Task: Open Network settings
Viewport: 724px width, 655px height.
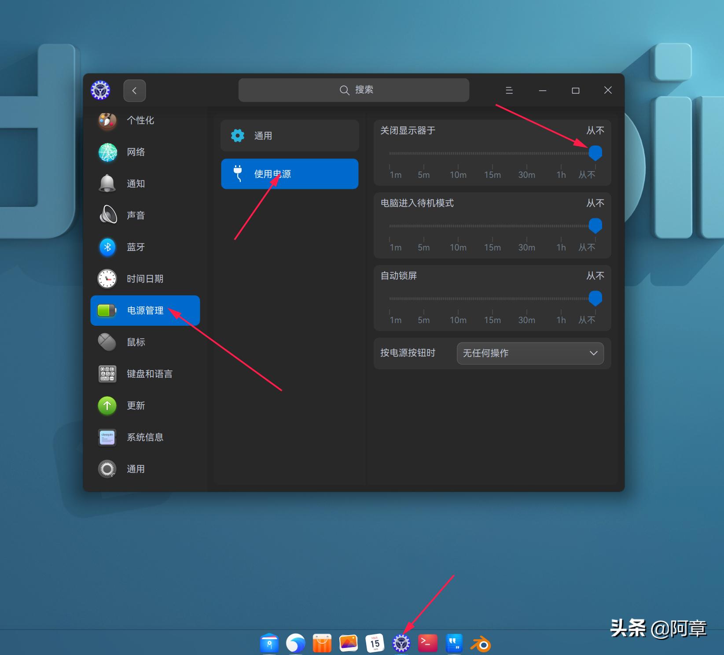Action: (x=136, y=152)
